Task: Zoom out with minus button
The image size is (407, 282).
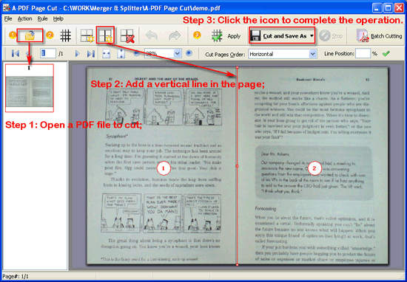Action: pos(137,54)
